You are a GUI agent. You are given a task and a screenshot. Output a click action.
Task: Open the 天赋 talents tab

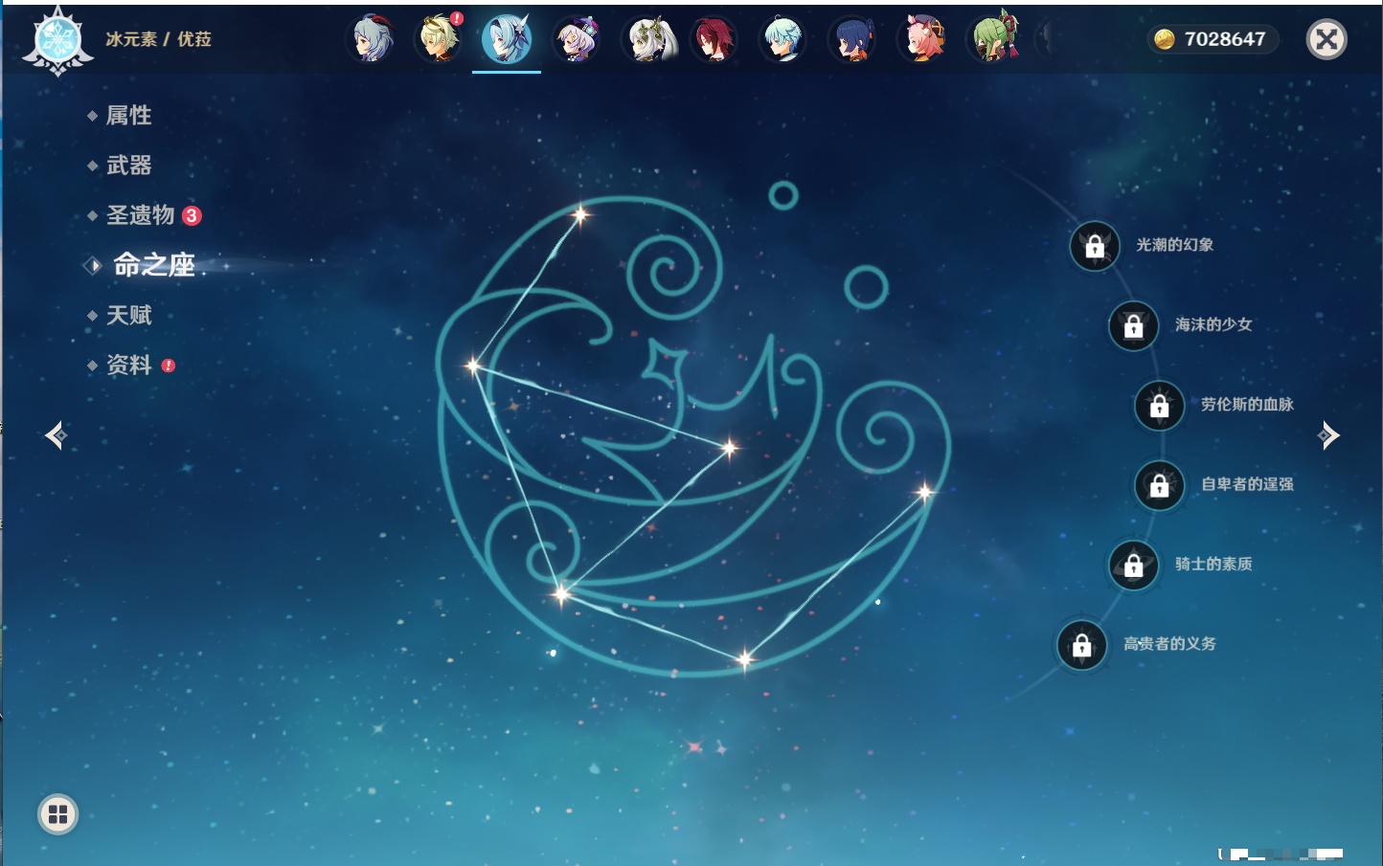click(x=128, y=315)
